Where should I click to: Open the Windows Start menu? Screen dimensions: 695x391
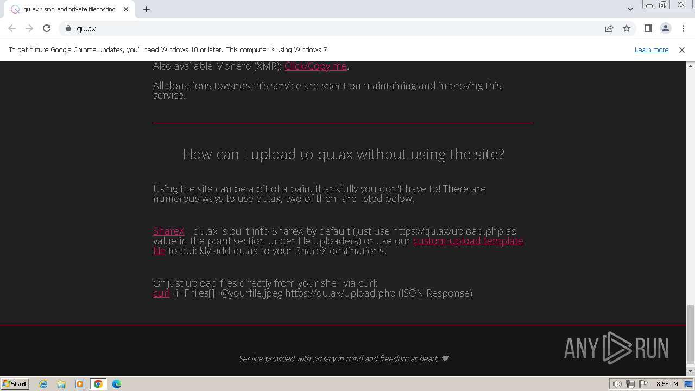coord(15,383)
